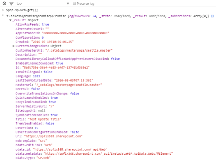Select the TreeViewEnabled: false row
Viewport: 216px width, 161px height.
[x=35, y=123]
